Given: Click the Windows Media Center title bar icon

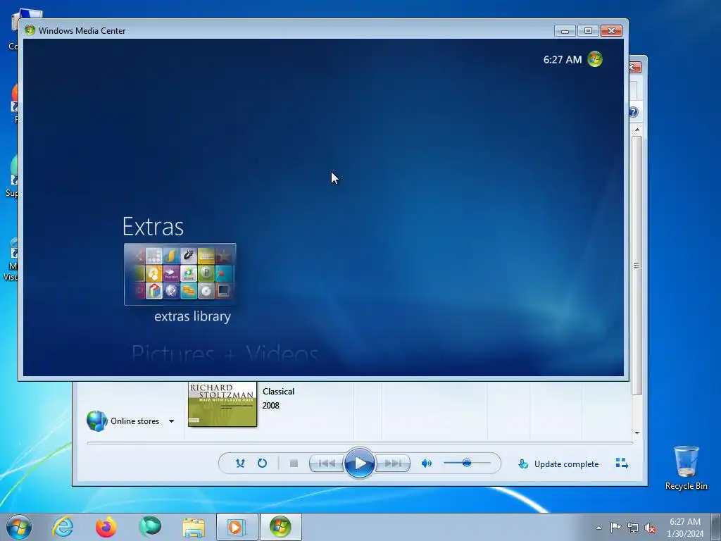Looking at the screenshot, I should point(30,30).
